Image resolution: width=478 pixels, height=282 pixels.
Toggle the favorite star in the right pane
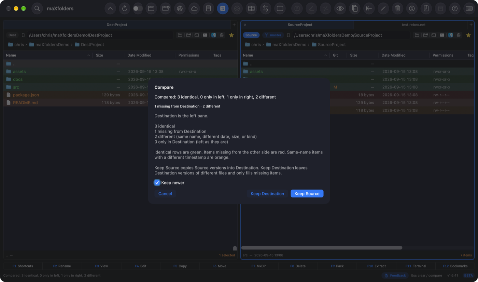click(468, 35)
